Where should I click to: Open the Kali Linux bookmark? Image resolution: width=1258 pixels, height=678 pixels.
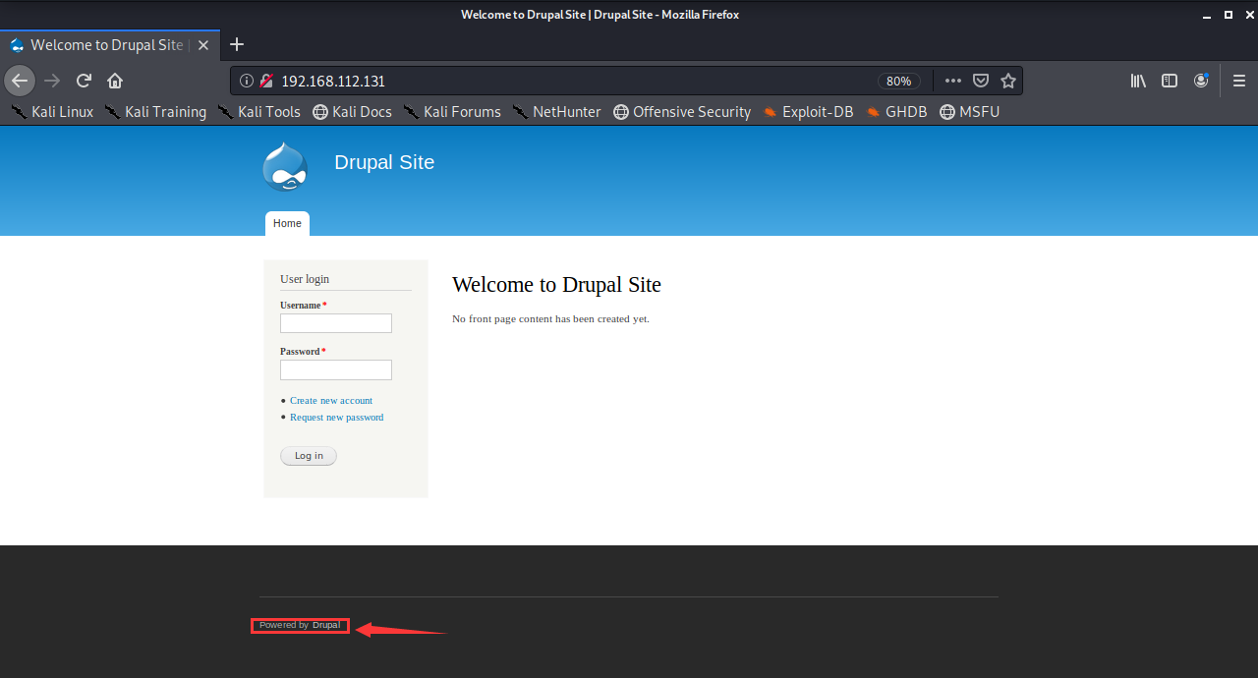(x=52, y=112)
